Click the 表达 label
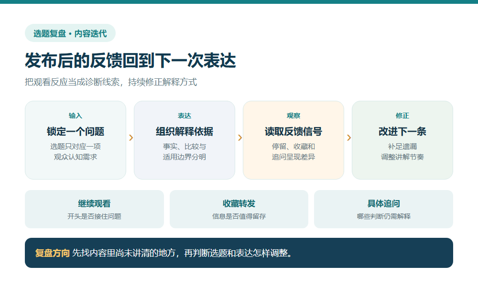478x287 pixels. click(x=185, y=116)
